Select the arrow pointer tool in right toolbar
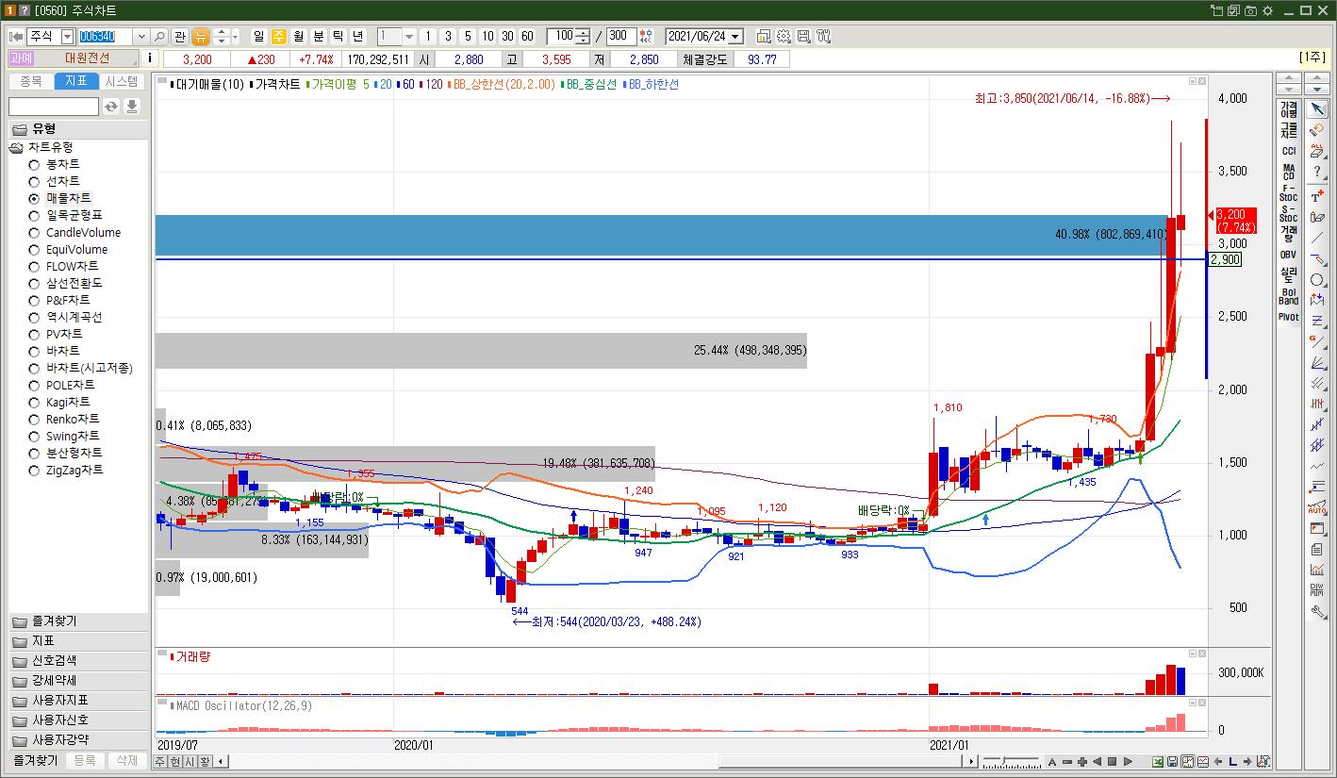The image size is (1337, 778). tap(1317, 109)
